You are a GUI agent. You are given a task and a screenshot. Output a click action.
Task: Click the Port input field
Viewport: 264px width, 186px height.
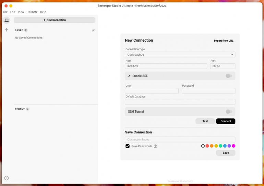(x=223, y=66)
